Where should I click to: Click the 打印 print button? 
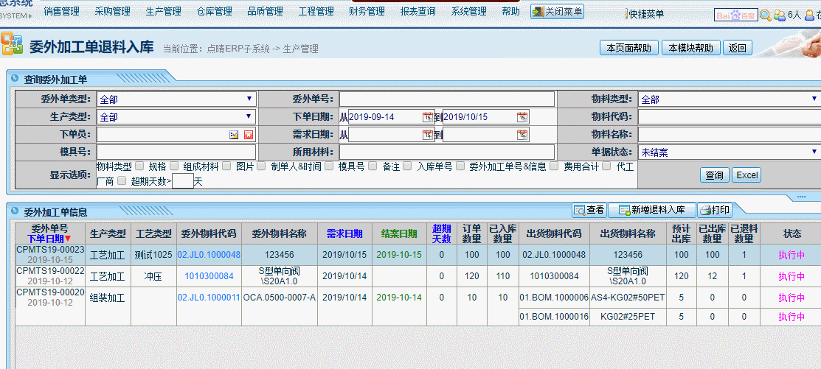pos(714,210)
